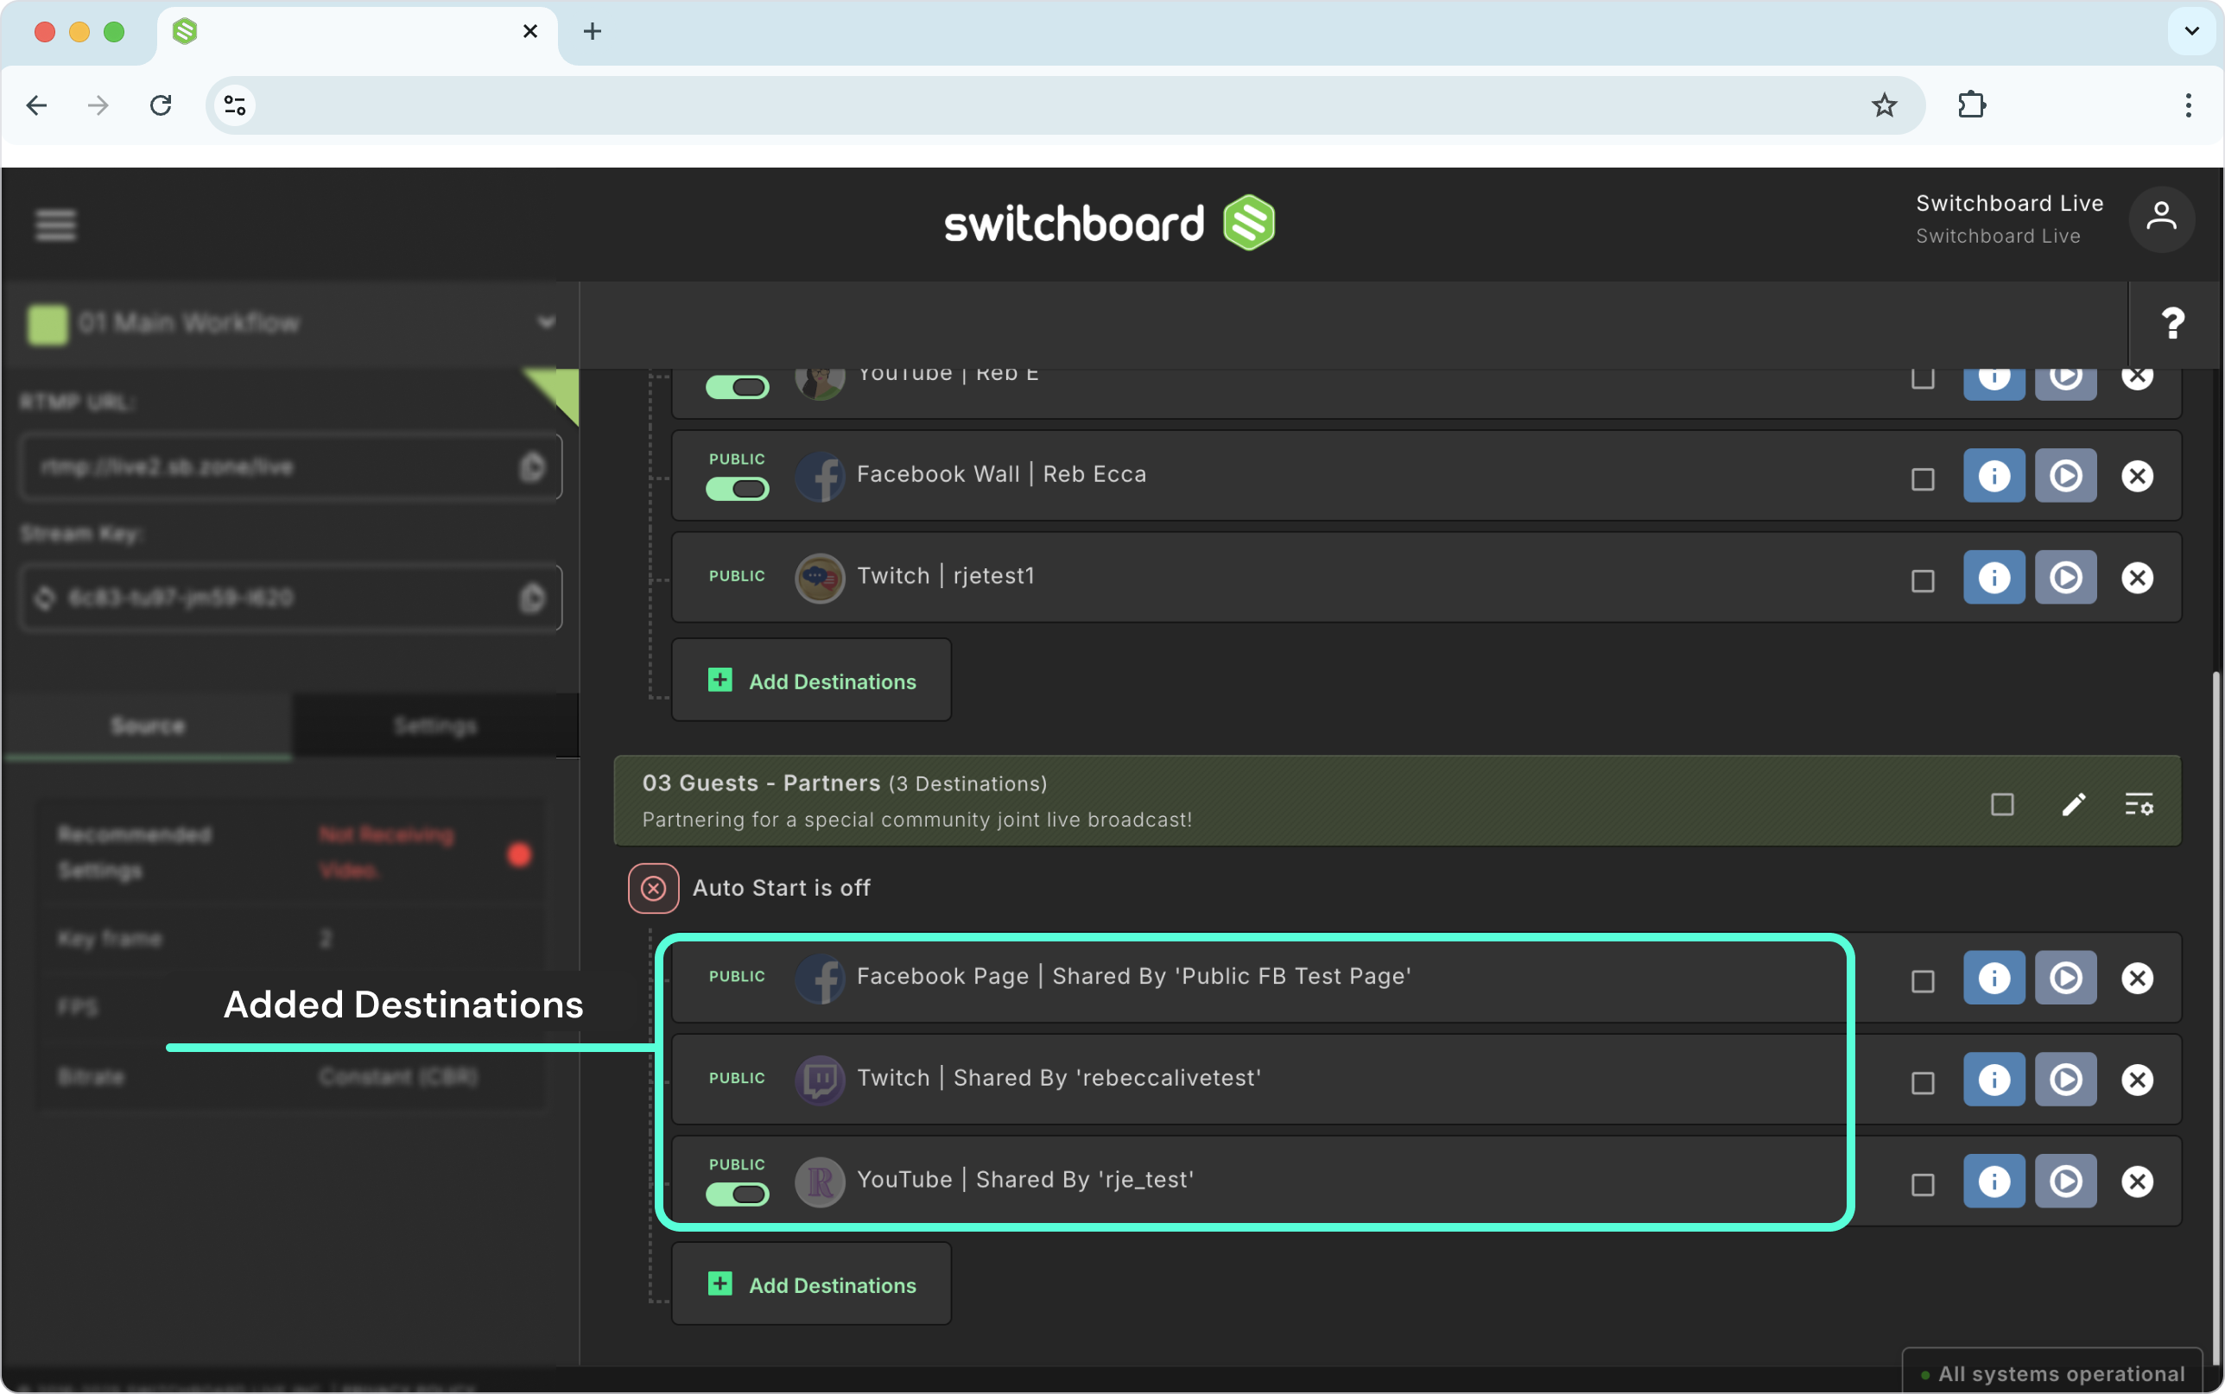
Task: Go back in browser
Action: click(x=37, y=105)
